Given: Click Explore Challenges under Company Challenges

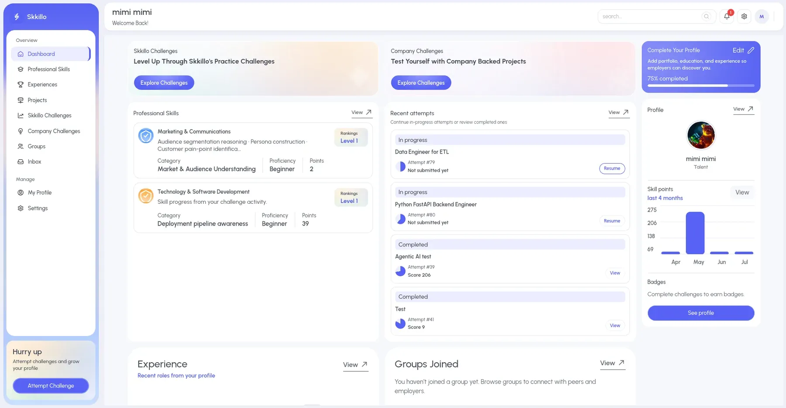Looking at the screenshot, I should point(421,82).
